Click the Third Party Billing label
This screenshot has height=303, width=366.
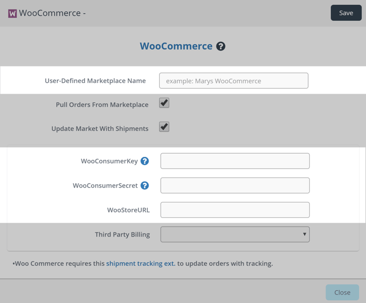(122, 234)
